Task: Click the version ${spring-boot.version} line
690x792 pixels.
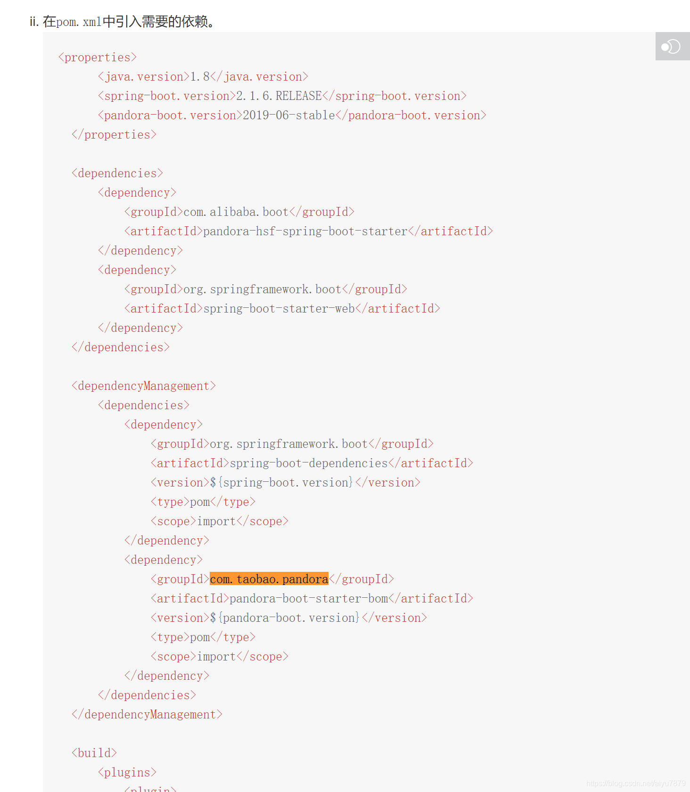Action: pos(286,483)
